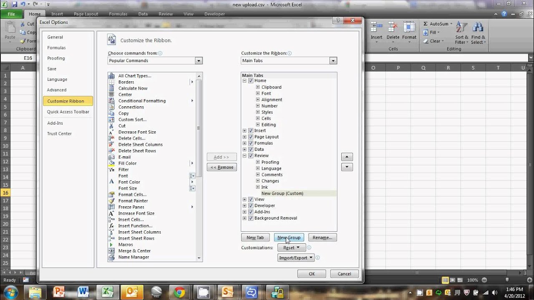
Task: Click the Remove button
Action: tap(222, 167)
